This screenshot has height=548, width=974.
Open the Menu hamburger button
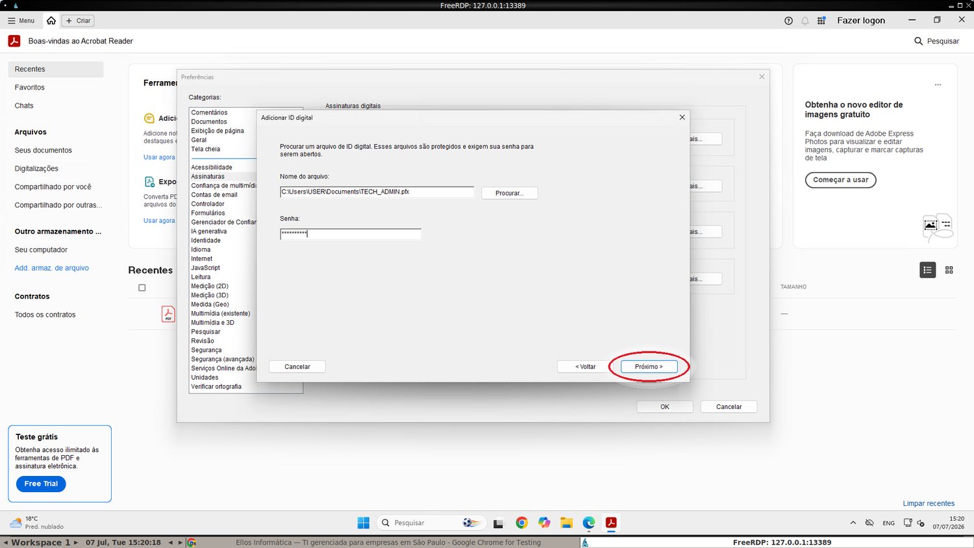tap(21, 21)
